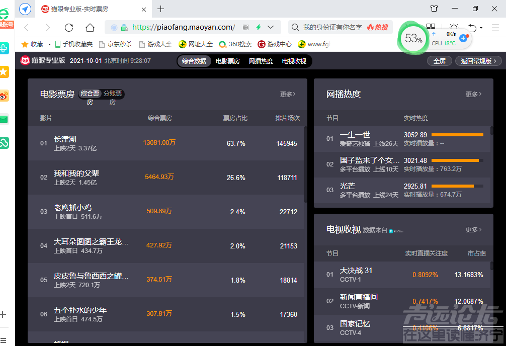Click the 收藏 star bookmark icon
Viewport: 506px width, 346px height.
coord(25,44)
